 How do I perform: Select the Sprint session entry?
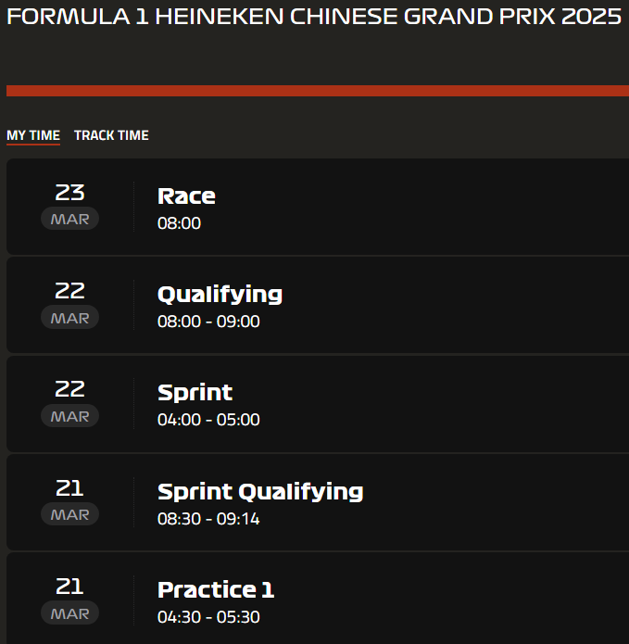318,404
